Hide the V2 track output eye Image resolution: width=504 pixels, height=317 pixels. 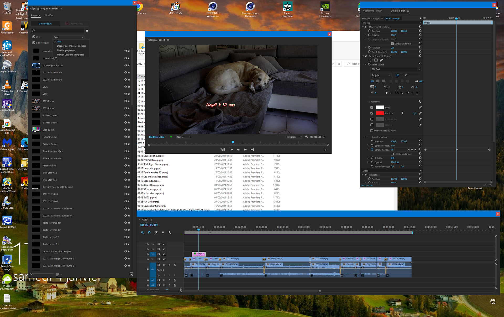pyautogui.click(x=164, y=254)
